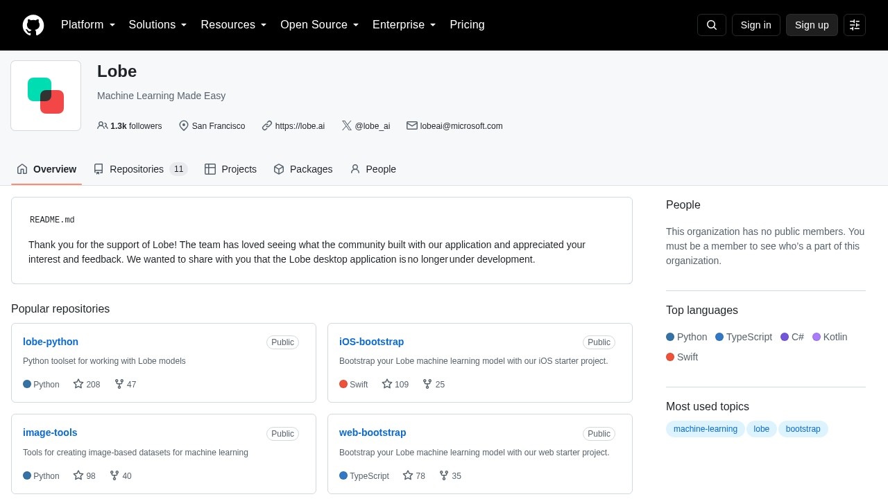888x499 pixels.
Task: Click star icon on image-tools card
Action: [x=78, y=475]
